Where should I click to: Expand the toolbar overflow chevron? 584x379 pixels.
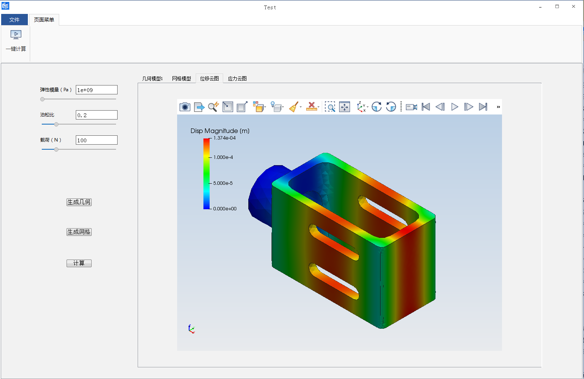tap(498, 107)
